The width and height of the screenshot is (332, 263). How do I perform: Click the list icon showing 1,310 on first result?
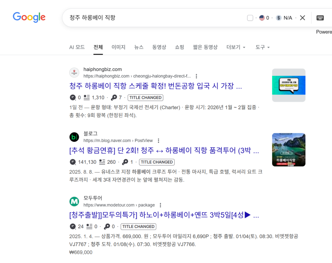[x=86, y=97]
